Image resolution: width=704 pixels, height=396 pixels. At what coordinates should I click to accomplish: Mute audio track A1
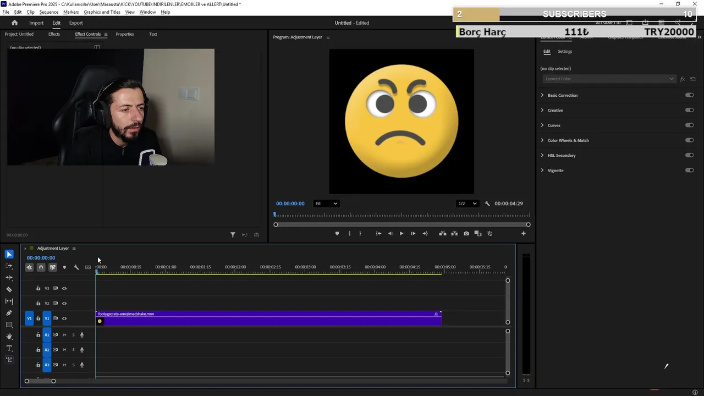pyautogui.click(x=64, y=335)
